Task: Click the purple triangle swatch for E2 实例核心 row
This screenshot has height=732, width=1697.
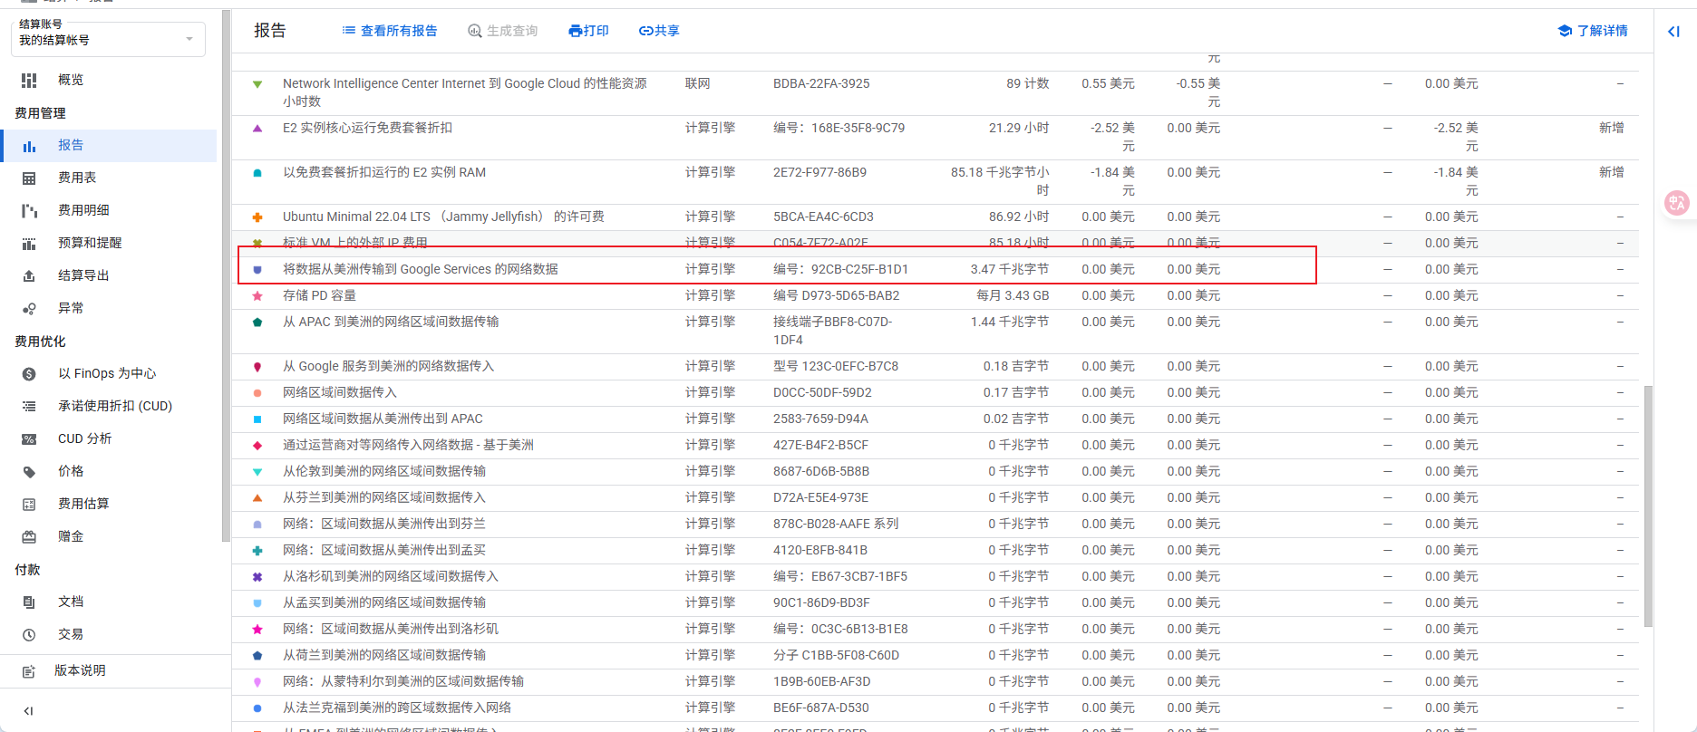Action: click(x=257, y=129)
